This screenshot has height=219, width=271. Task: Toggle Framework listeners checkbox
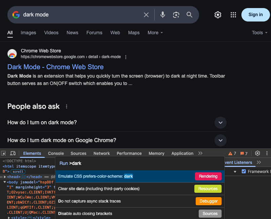pos(244,172)
